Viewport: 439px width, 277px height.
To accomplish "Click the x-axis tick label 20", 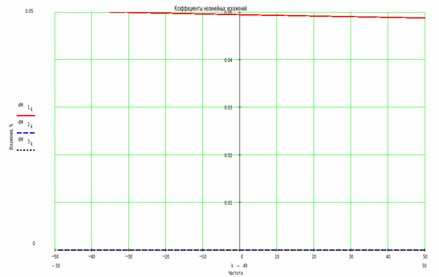I will pos(314,256).
